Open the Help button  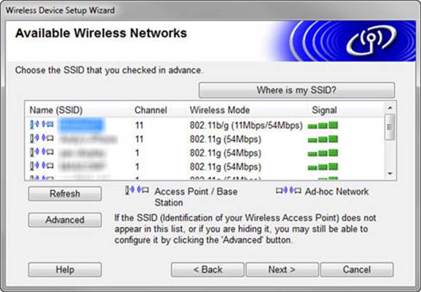coord(65,269)
